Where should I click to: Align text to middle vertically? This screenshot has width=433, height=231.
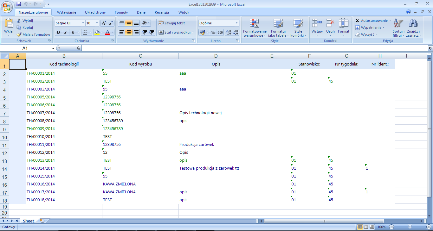click(129, 23)
